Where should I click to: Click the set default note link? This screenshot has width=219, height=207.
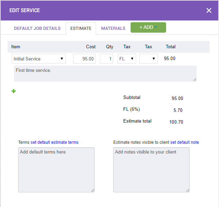[185, 142]
